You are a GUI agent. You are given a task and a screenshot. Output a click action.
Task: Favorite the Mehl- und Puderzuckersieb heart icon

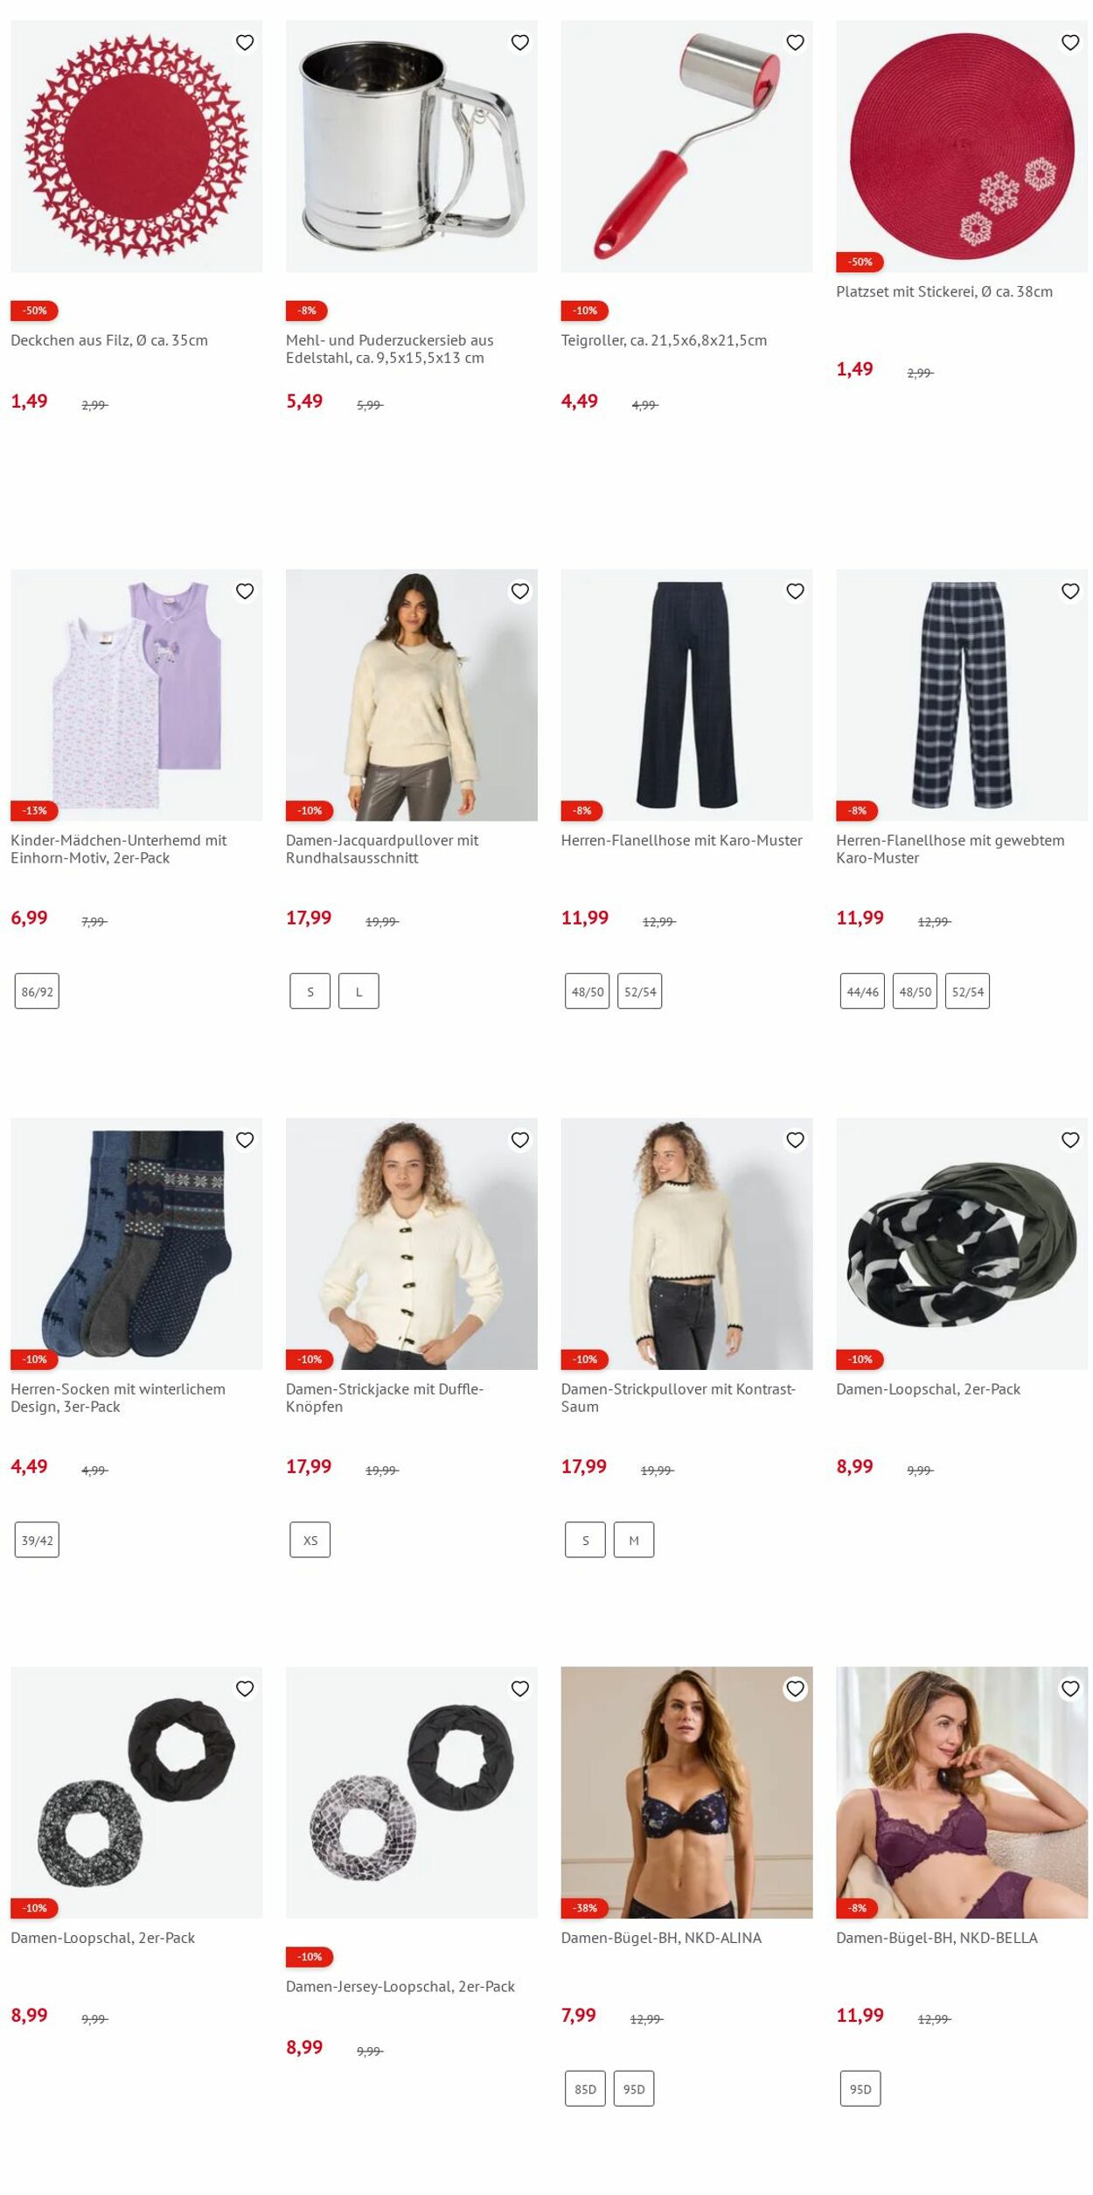[x=520, y=42]
